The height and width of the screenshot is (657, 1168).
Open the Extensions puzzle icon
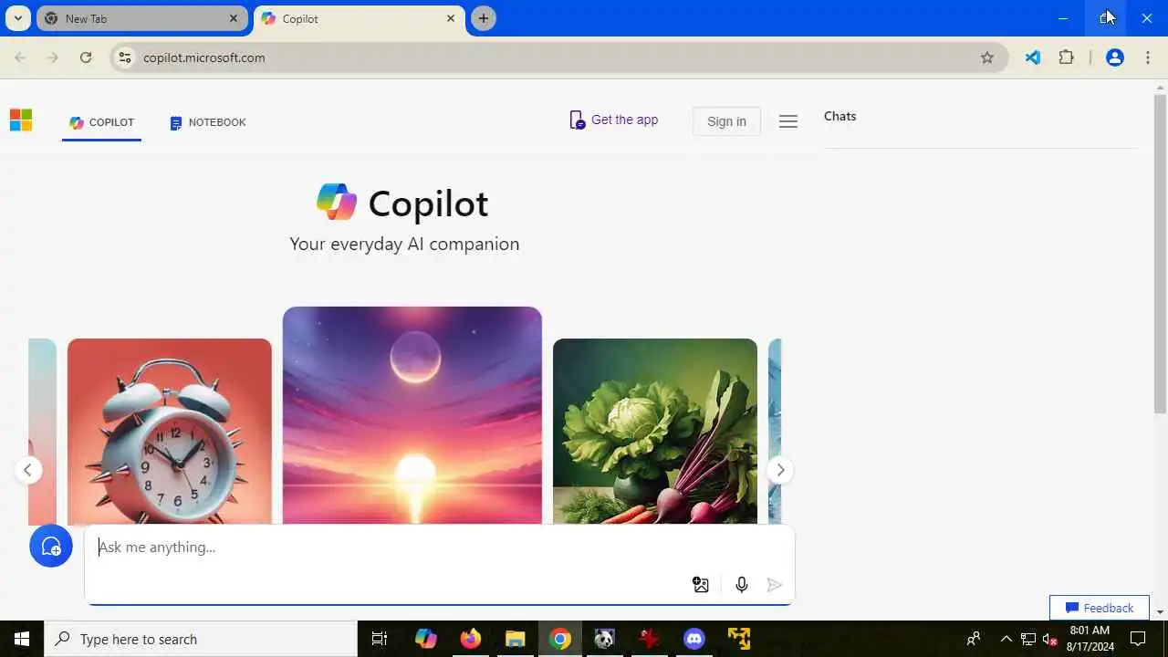(x=1066, y=57)
